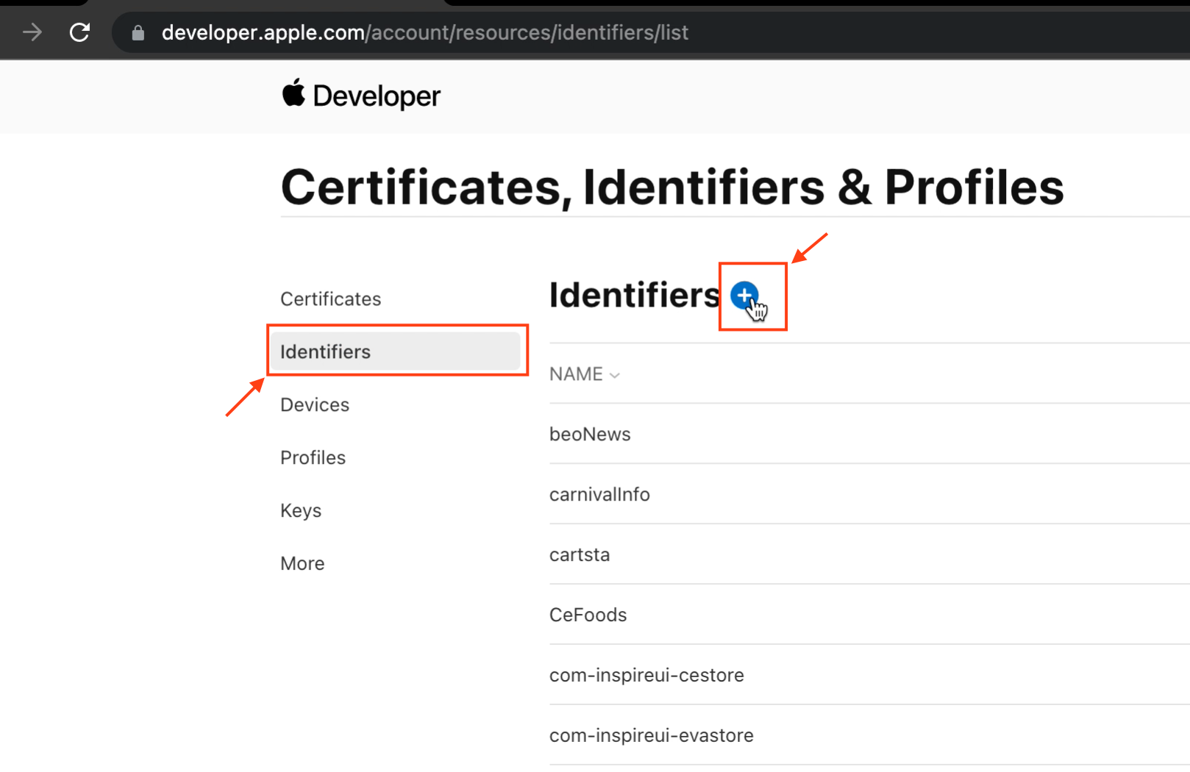This screenshot has height=772, width=1190.
Task: Go to Profiles in the sidebar
Action: click(x=313, y=458)
